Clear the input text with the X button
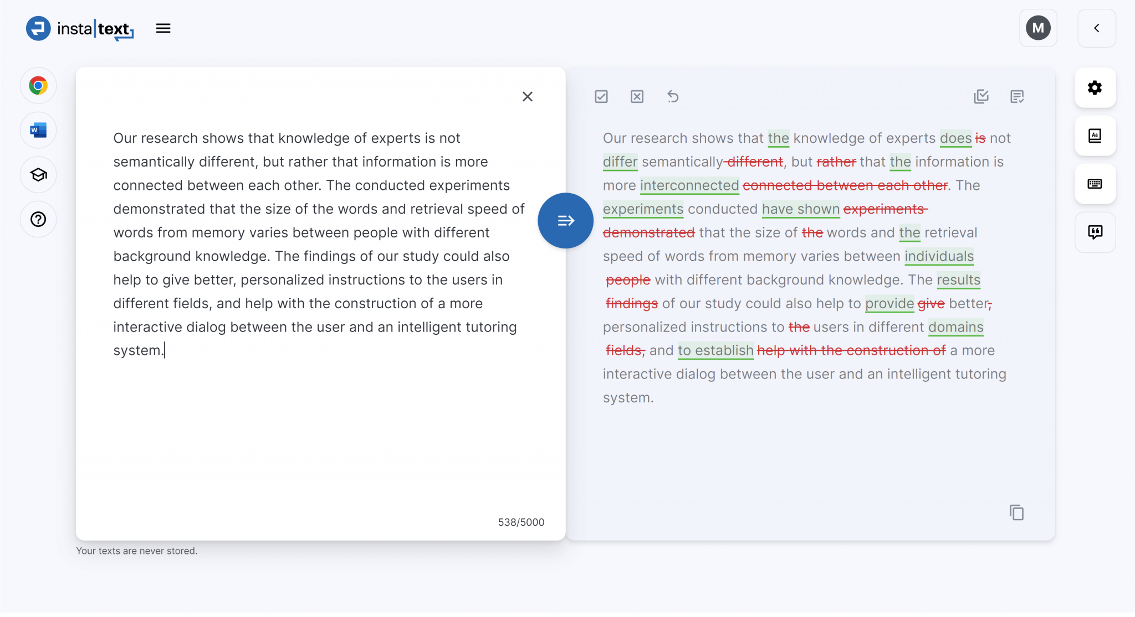 point(527,96)
